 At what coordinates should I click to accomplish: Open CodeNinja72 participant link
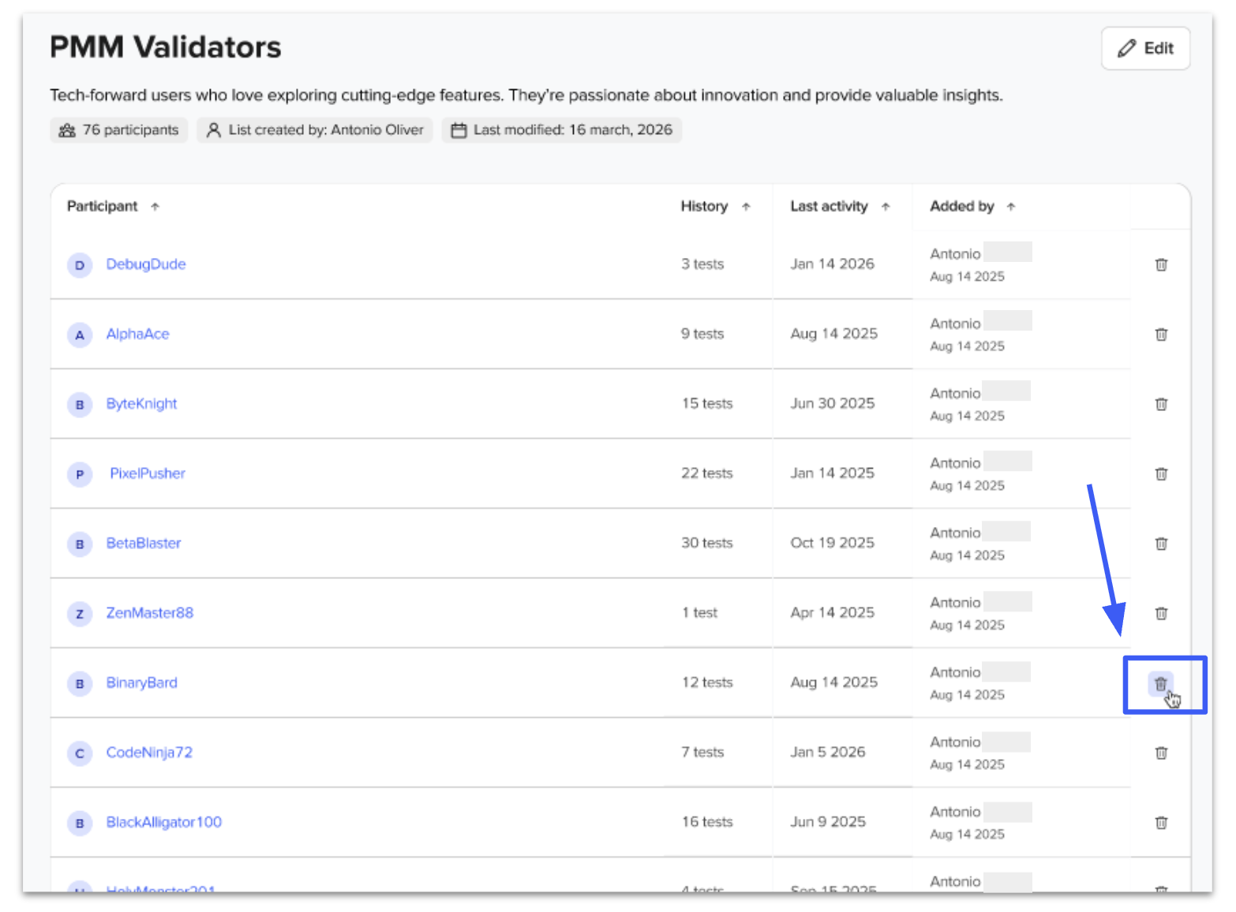[149, 753]
